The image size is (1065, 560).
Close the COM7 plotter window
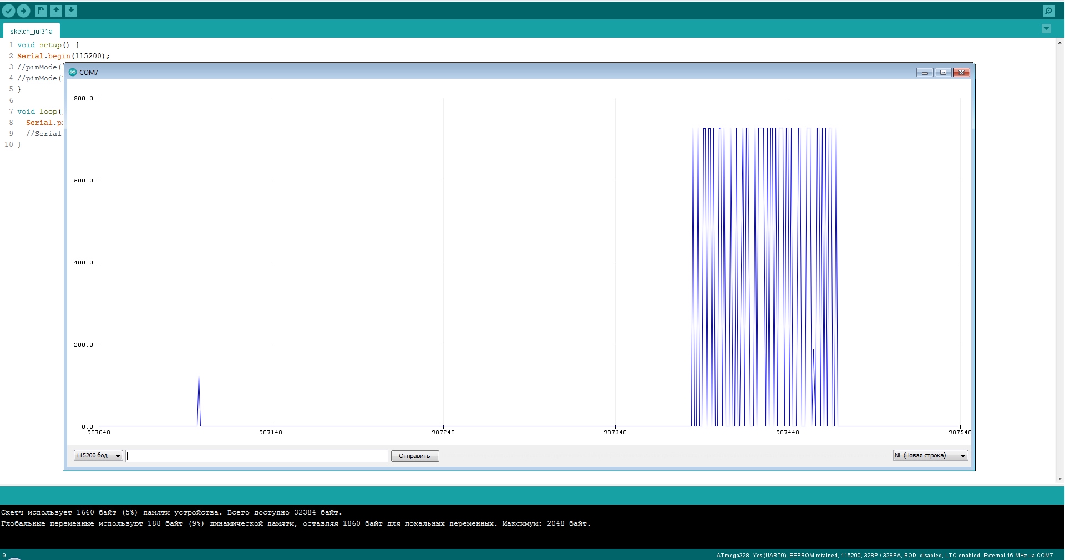[x=962, y=73]
